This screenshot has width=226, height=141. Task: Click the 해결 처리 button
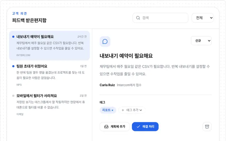[x=145, y=127]
